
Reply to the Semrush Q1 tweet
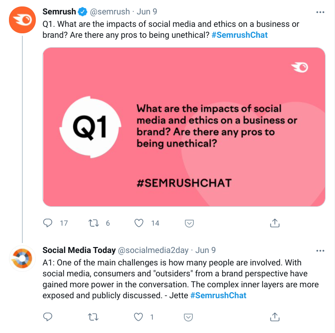tap(48, 223)
